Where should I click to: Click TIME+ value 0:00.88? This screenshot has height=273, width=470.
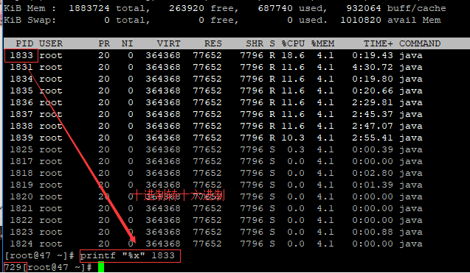[x=373, y=232]
